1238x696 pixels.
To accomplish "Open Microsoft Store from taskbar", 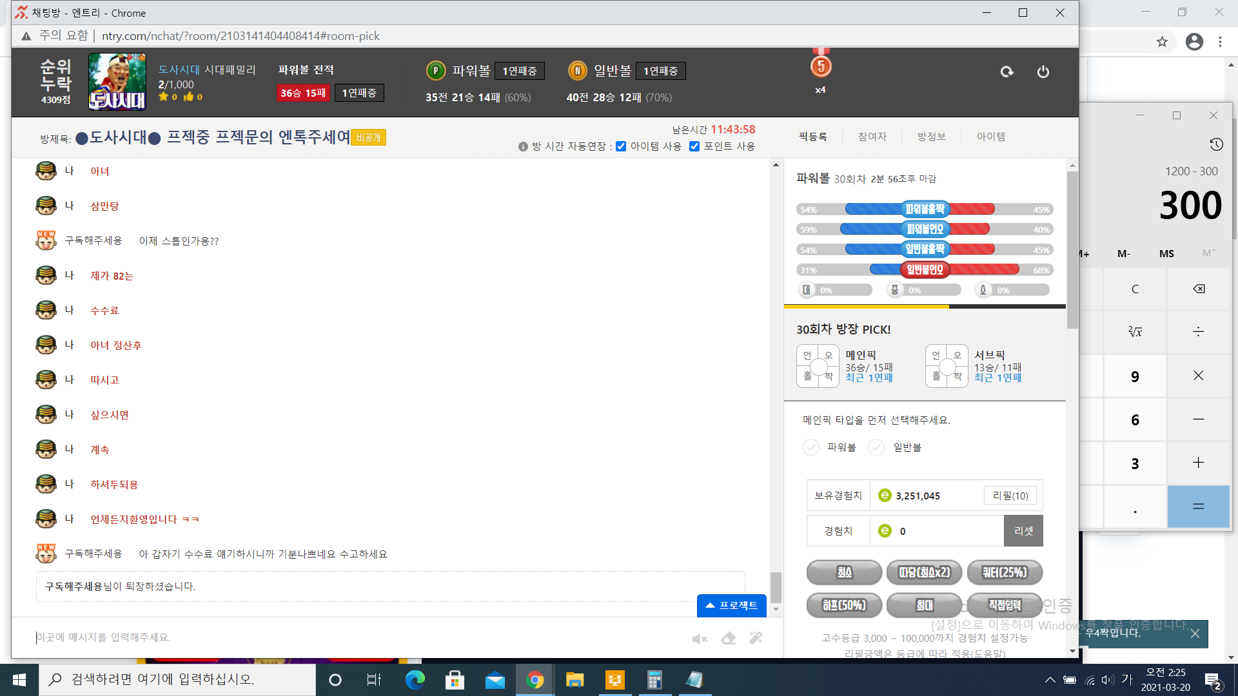I will click(455, 680).
